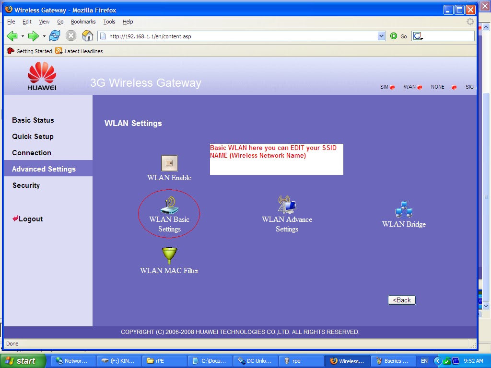Click the EN language indicator in tray
The image size is (491, 368).
[x=424, y=361]
